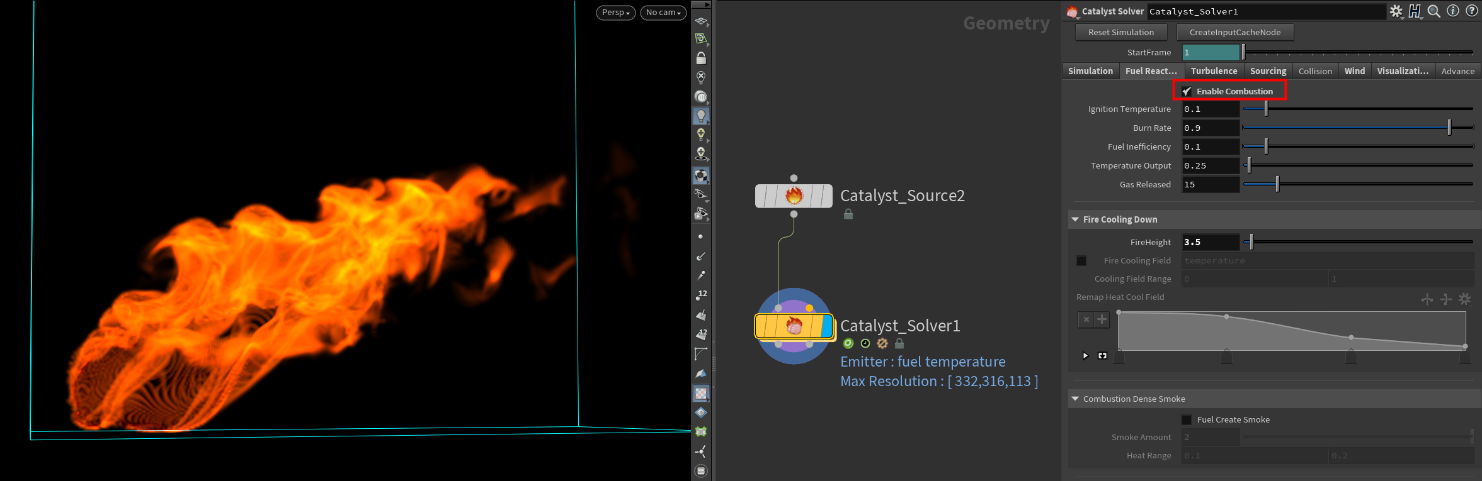
Task: Click the CreateInputCacheNode button
Action: point(1234,32)
